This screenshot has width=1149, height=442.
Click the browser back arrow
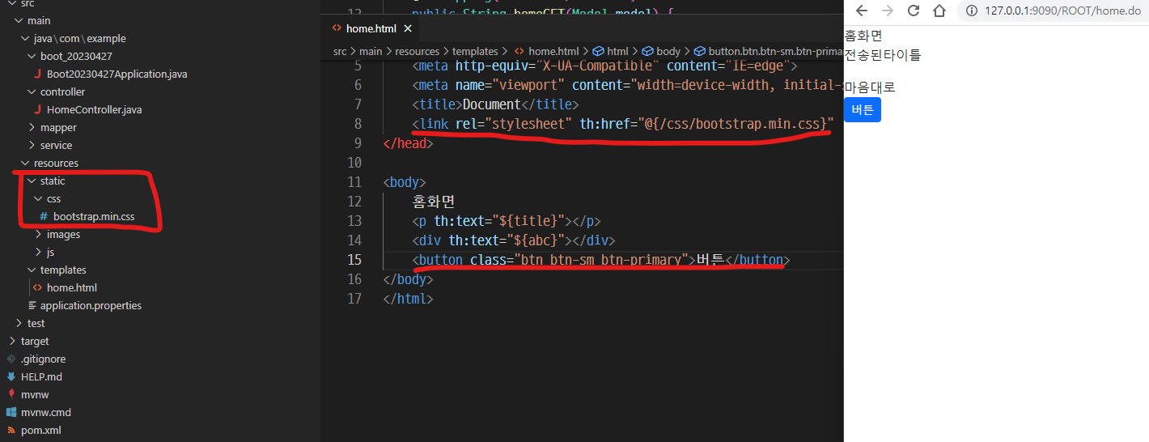pos(862,11)
